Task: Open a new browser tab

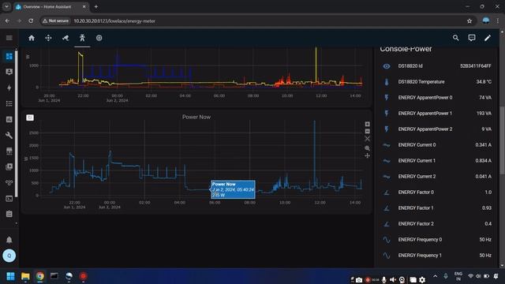Action: [x=96, y=7]
